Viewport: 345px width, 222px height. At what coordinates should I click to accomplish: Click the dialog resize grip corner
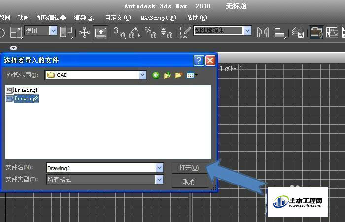click(x=213, y=188)
